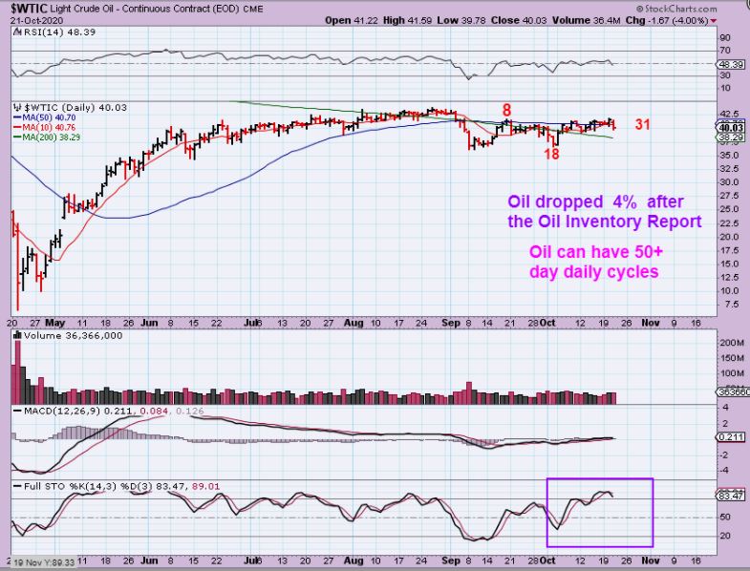The image size is (750, 571).
Task: Click the 38.29 MA tag on right axis
Action: [x=731, y=137]
